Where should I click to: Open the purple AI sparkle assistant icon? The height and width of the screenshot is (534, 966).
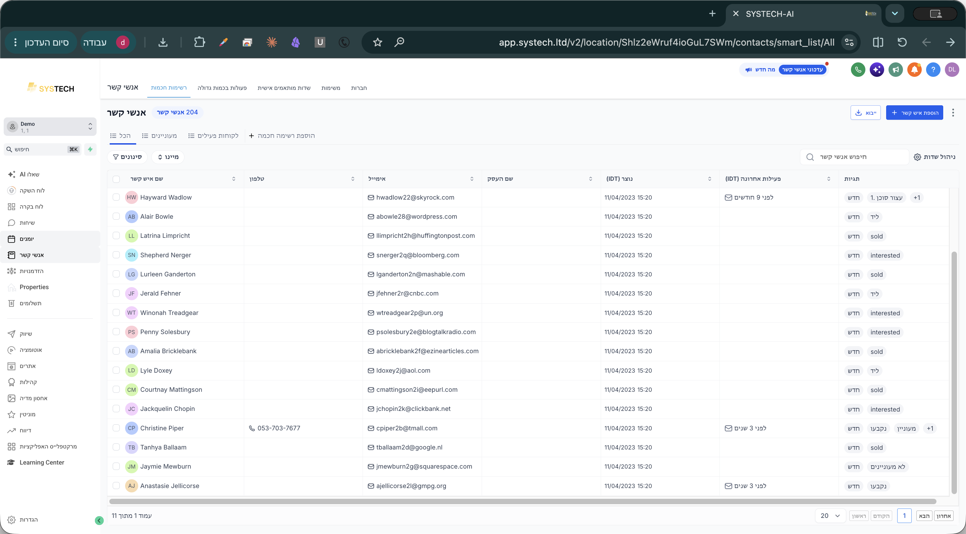point(877,69)
